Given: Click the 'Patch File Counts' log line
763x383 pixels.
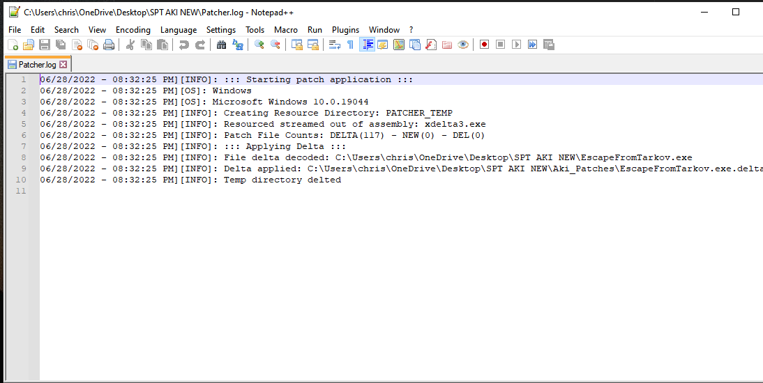Looking at the screenshot, I should [262, 136].
